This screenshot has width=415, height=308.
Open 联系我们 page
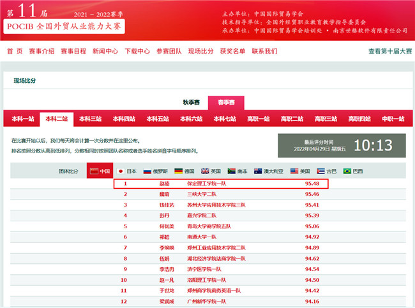click(264, 51)
